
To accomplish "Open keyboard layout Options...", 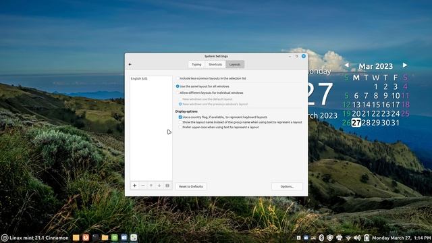I will pos(287,186).
